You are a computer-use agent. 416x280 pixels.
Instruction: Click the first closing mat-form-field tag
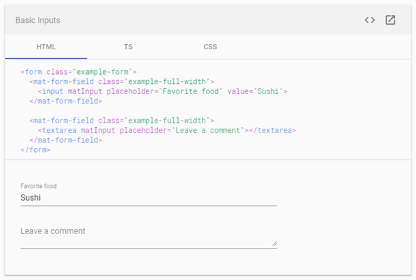coord(65,101)
